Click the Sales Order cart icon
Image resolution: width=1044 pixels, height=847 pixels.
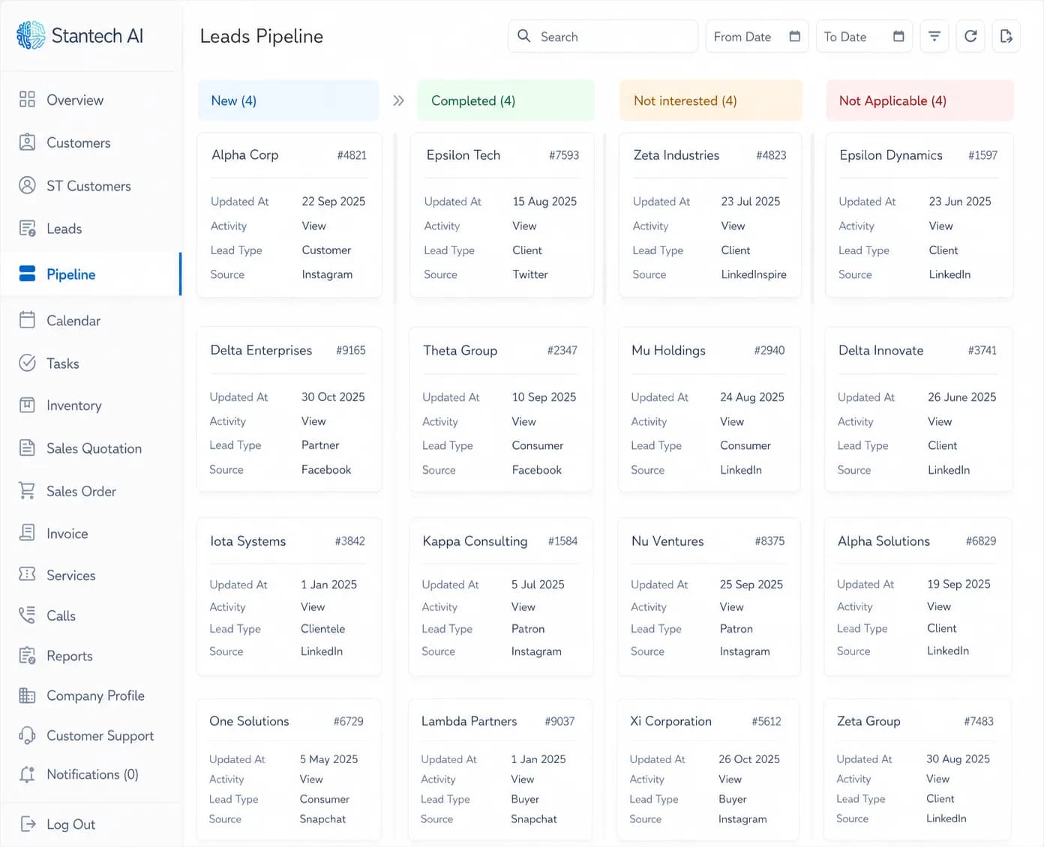pos(27,490)
